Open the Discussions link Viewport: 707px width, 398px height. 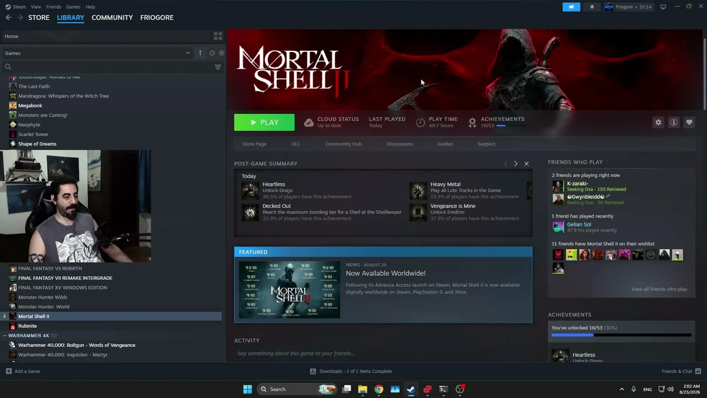[x=399, y=144]
